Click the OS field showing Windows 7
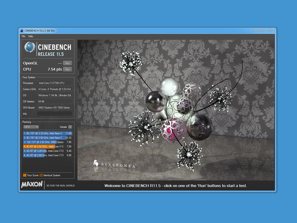 (55, 95)
